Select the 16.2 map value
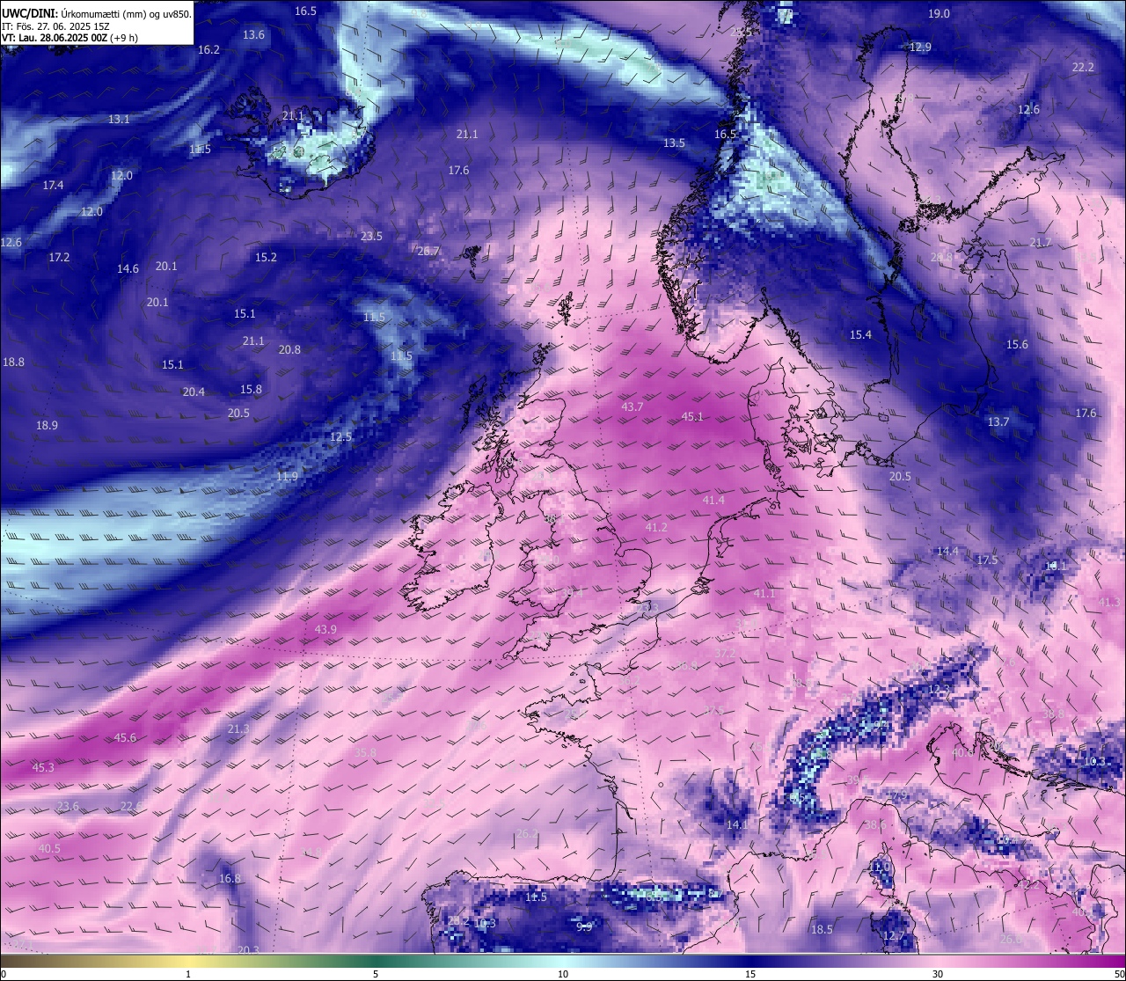Screen dimensions: 1126x981 pyautogui.click(x=208, y=50)
